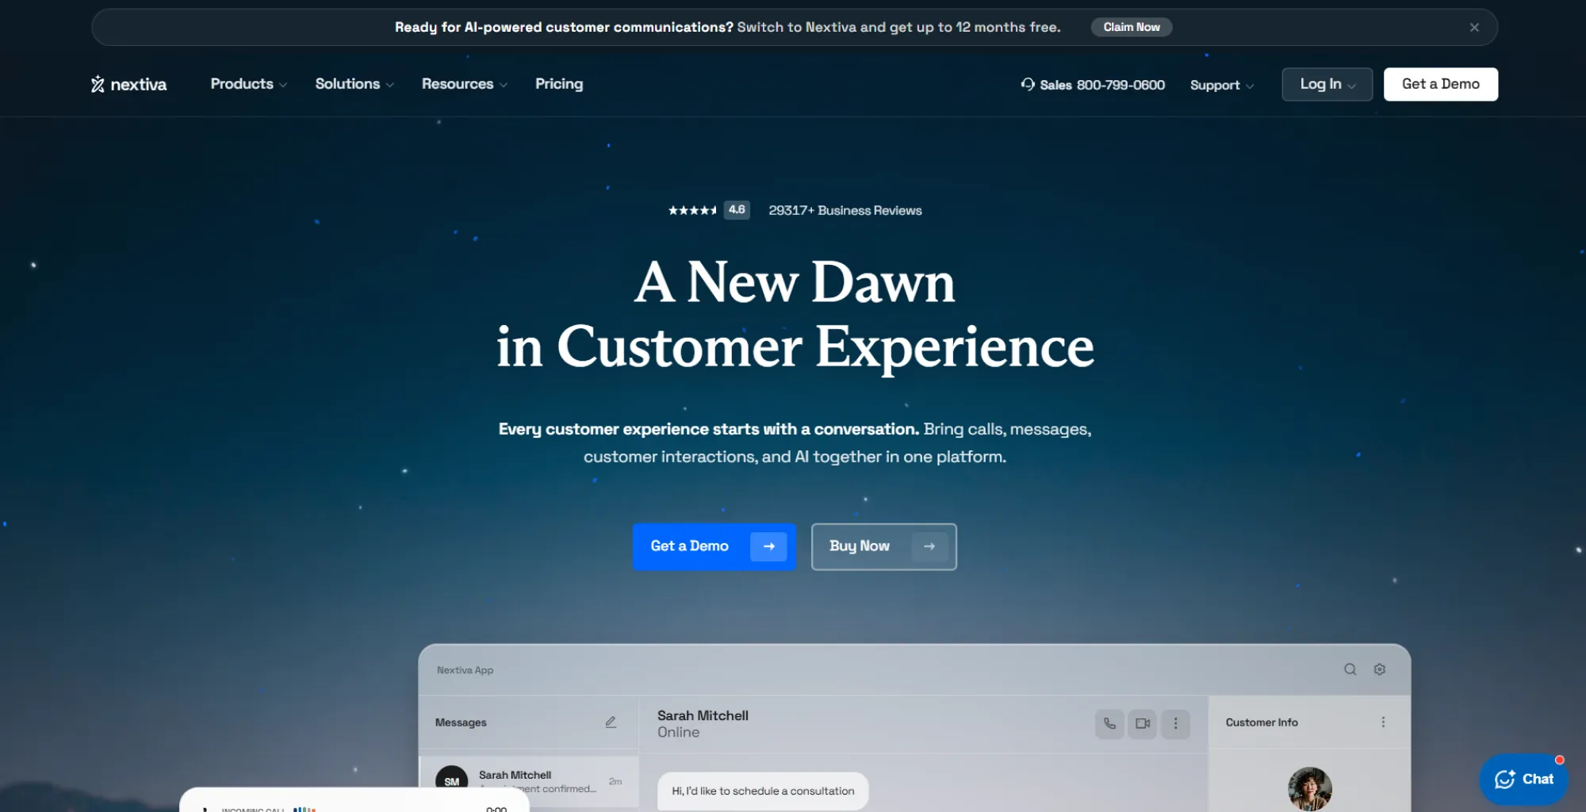Open settings gear in Nextiva App

[1380, 669]
